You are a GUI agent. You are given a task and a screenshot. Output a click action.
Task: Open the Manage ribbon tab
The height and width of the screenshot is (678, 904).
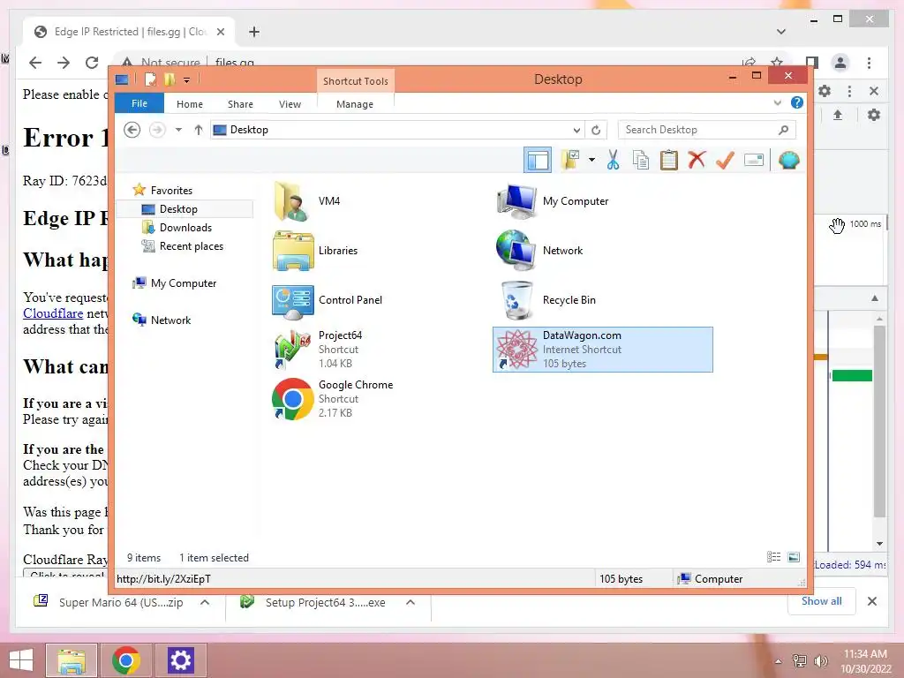[x=355, y=104]
